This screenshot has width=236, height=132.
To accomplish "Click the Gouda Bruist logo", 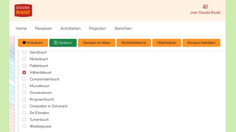I will pyautogui.click(x=23, y=10).
